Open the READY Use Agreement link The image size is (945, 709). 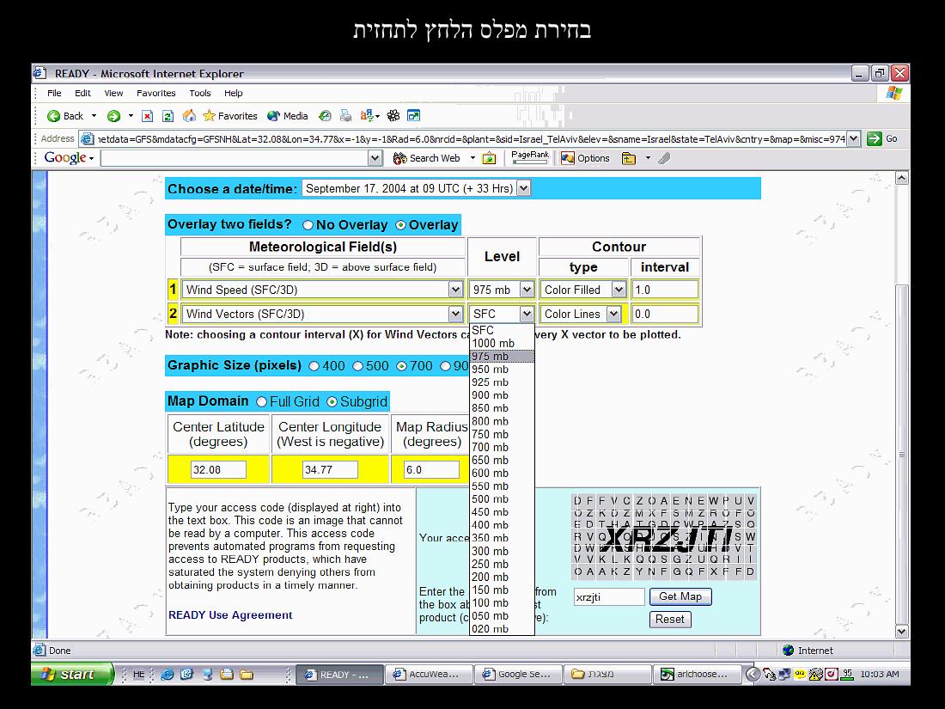(x=230, y=615)
